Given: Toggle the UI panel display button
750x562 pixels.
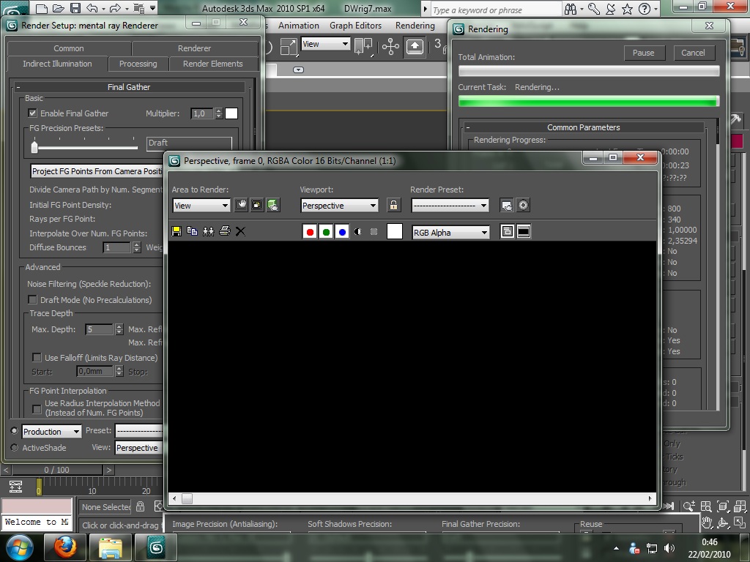Looking at the screenshot, I should (x=524, y=232).
